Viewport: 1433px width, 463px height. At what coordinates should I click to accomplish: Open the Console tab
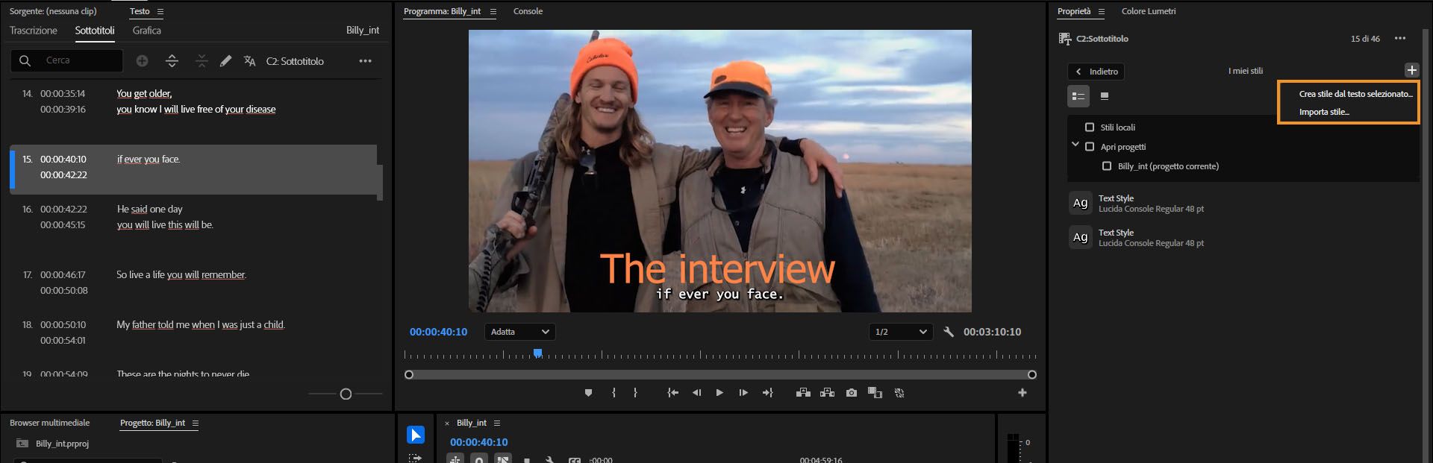click(x=528, y=11)
